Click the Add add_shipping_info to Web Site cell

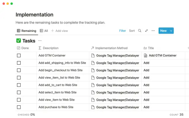[63, 63]
